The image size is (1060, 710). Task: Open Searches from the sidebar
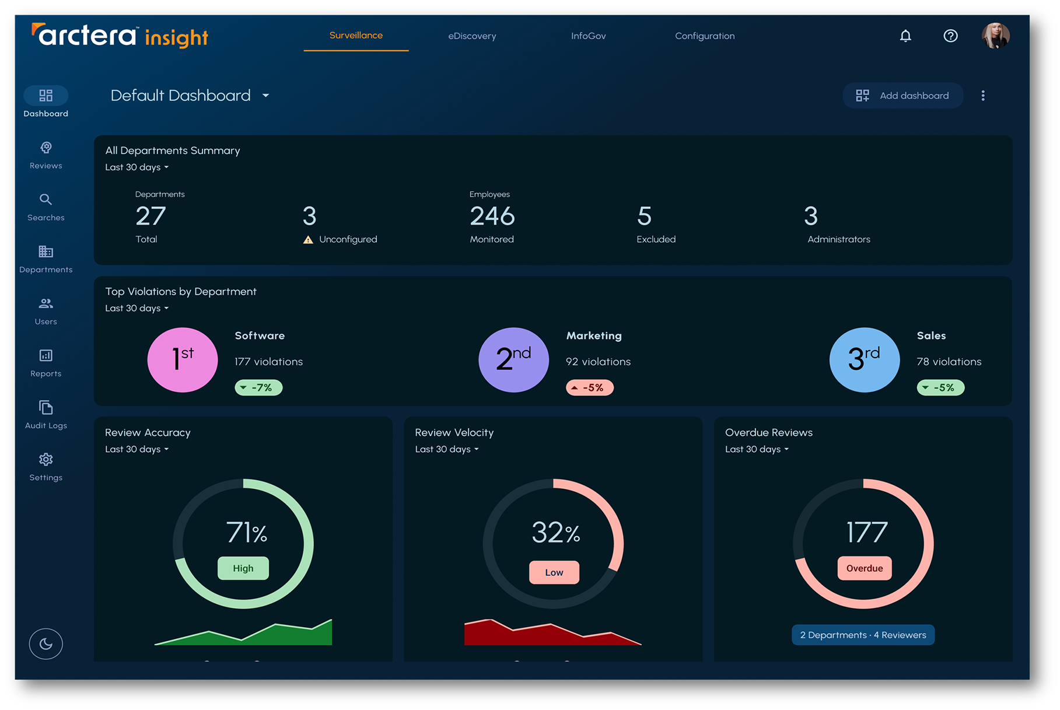pyautogui.click(x=46, y=200)
